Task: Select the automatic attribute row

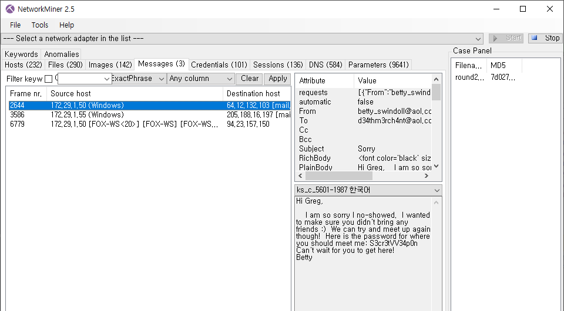Action: tap(363, 102)
